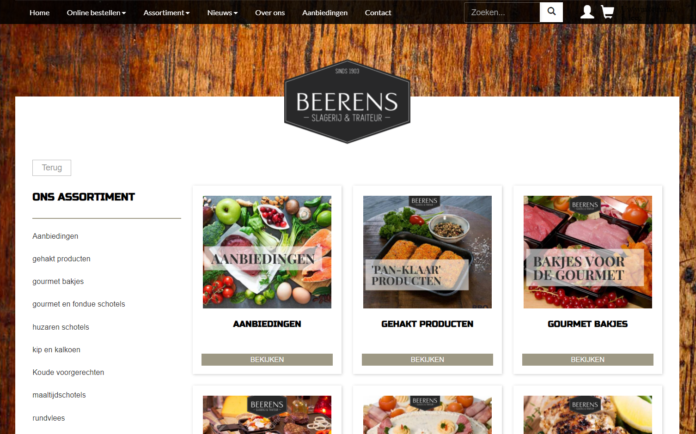Viewport: 696px width, 434px height.
Task: Open the Pan-klaar producten thumbnail image
Action: [x=427, y=252]
